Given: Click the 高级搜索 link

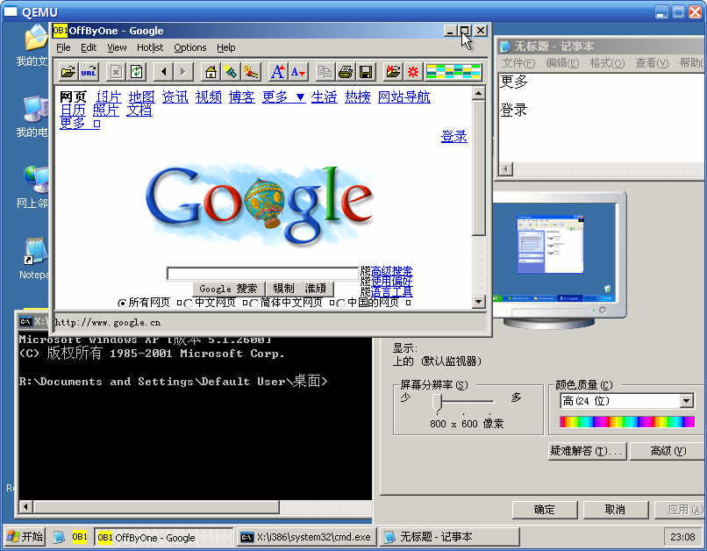Looking at the screenshot, I should tap(391, 271).
